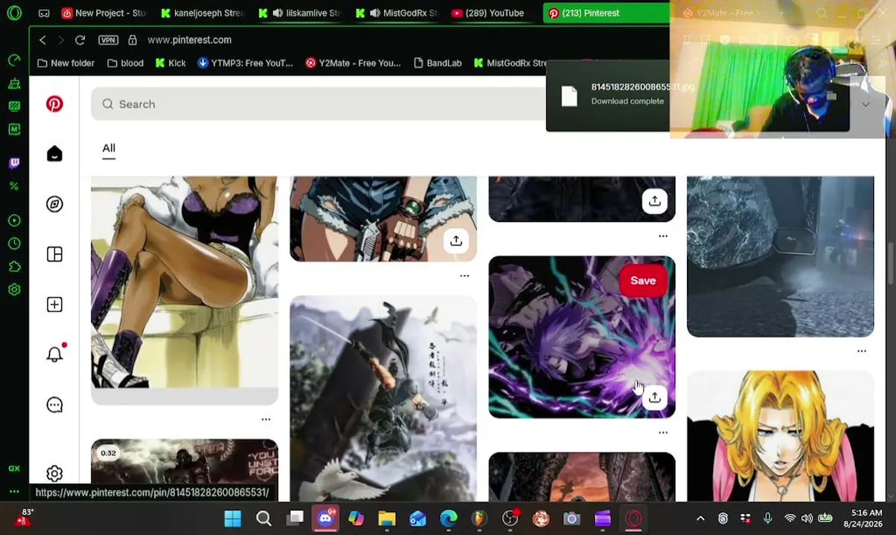Screen dimensions: 896x535
Task: Switch to New Project tab
Action: 103,13
